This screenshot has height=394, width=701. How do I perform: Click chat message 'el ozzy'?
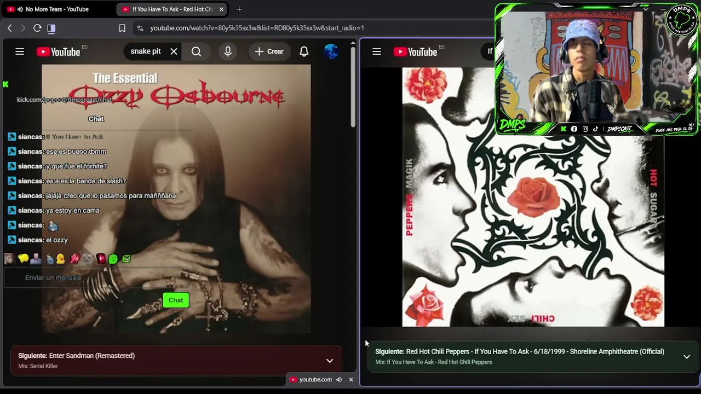57,240
